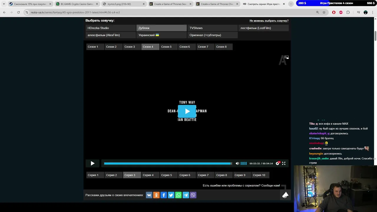377x212 pixels.
Task: Open the browser profile avatar icon
Action: [x=366, y=12]
